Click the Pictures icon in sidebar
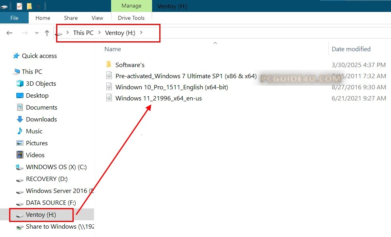This screenshot has width=391, height=237. (20, 143)
